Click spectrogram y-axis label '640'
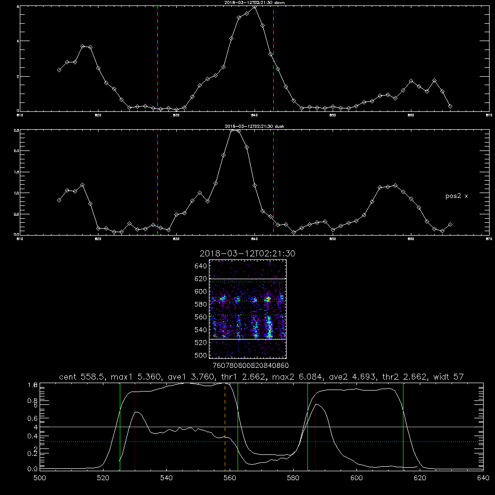The image size is (495, 495). coord(200,266)
